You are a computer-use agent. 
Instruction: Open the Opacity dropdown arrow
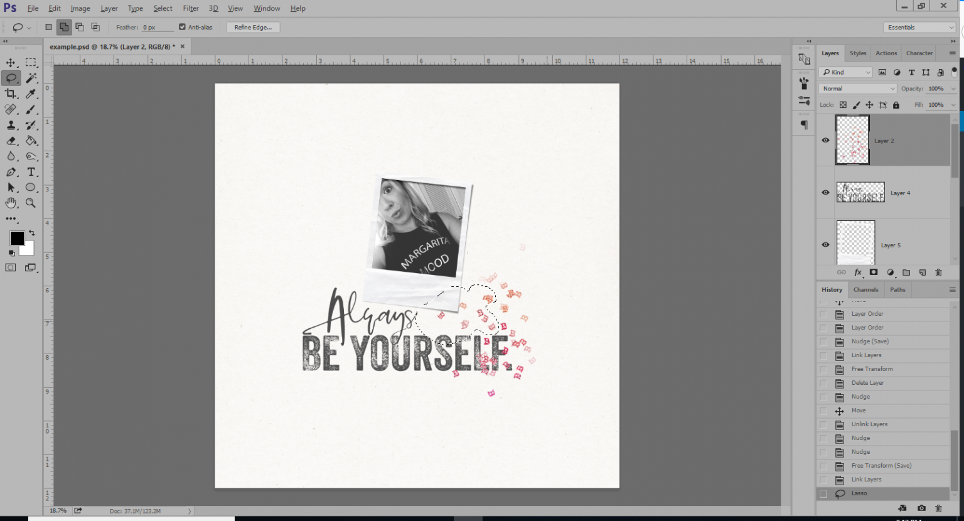click(954, 89)
